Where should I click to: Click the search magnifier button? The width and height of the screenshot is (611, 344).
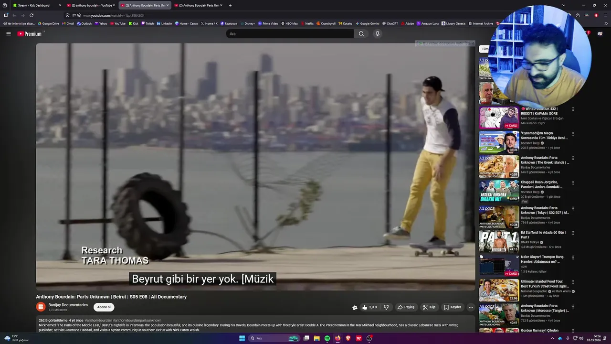click(x=361, y=33)
